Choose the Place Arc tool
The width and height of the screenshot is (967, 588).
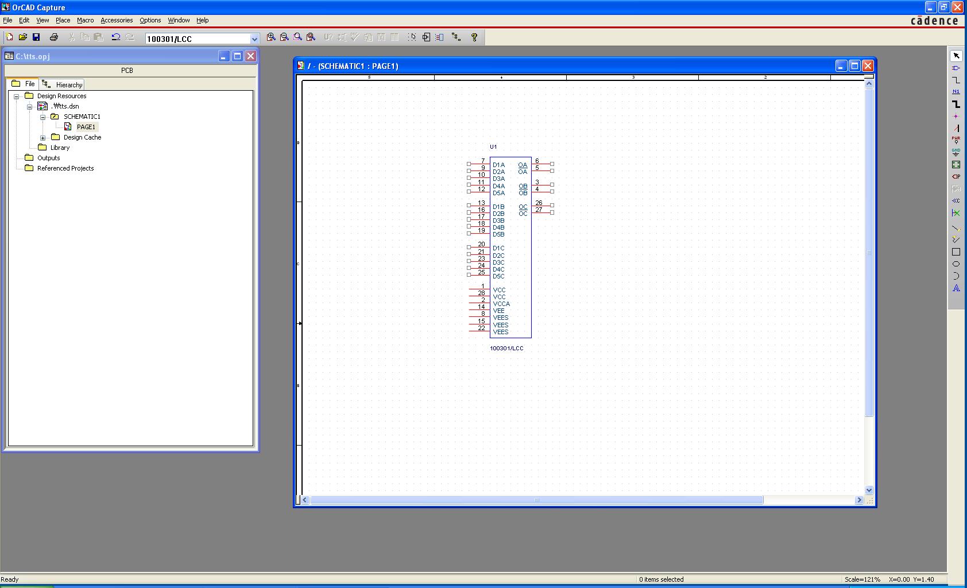point(956,276)
